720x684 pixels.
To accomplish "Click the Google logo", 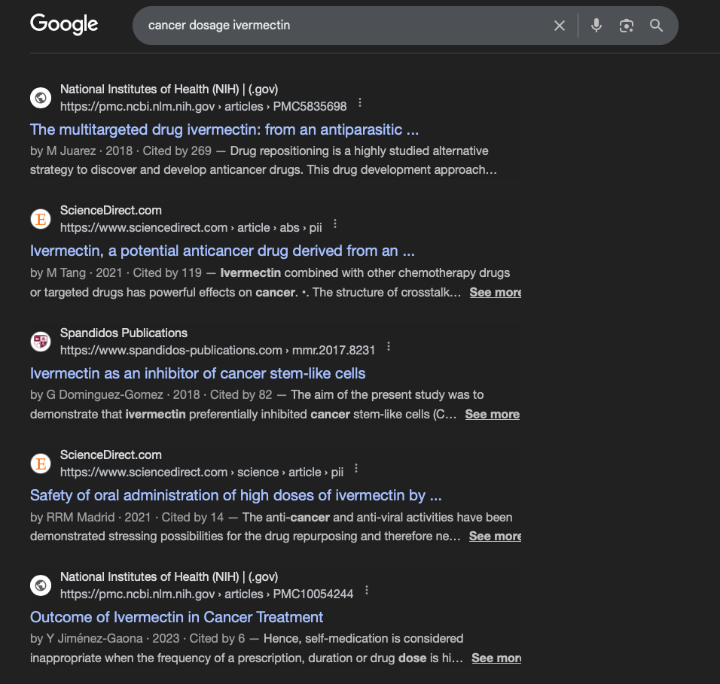I will pyautogui.click(x=64, y=24).
